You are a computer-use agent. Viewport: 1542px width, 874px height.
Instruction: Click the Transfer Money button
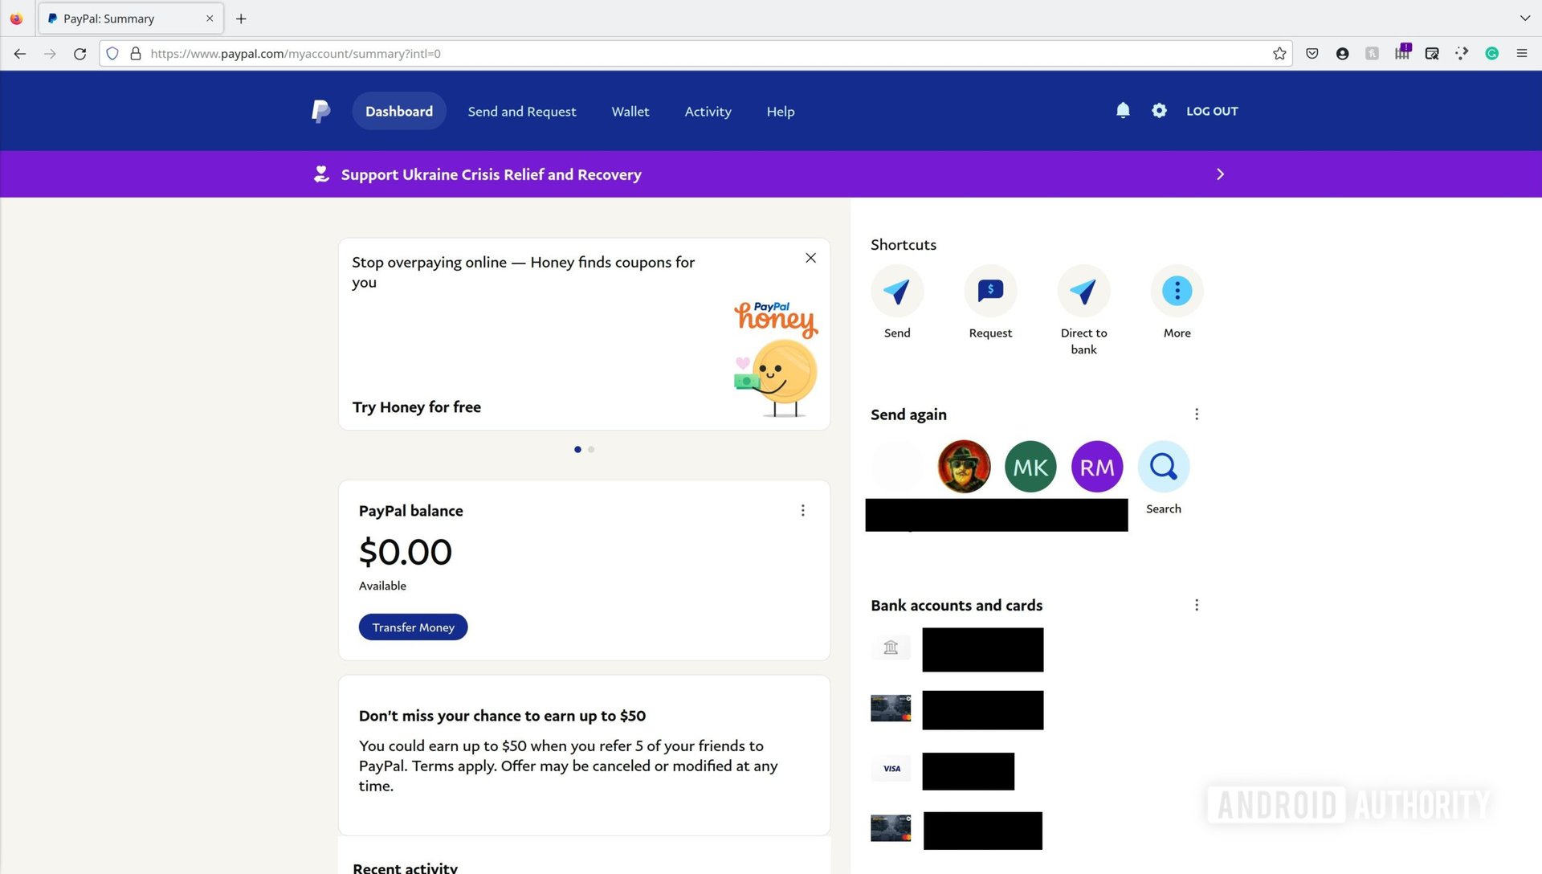click(x=413, y=626)
